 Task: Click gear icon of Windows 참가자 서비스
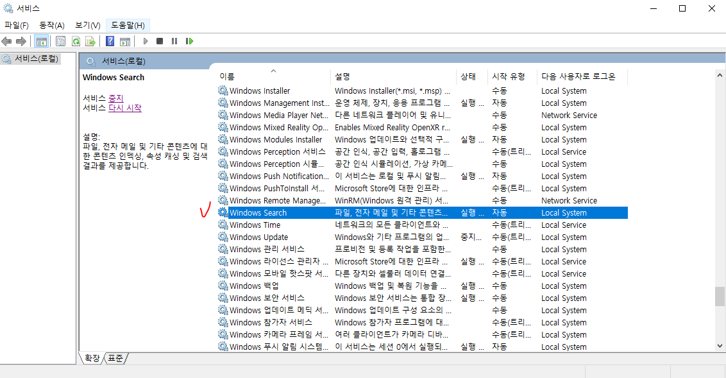[x=223, y=322]
